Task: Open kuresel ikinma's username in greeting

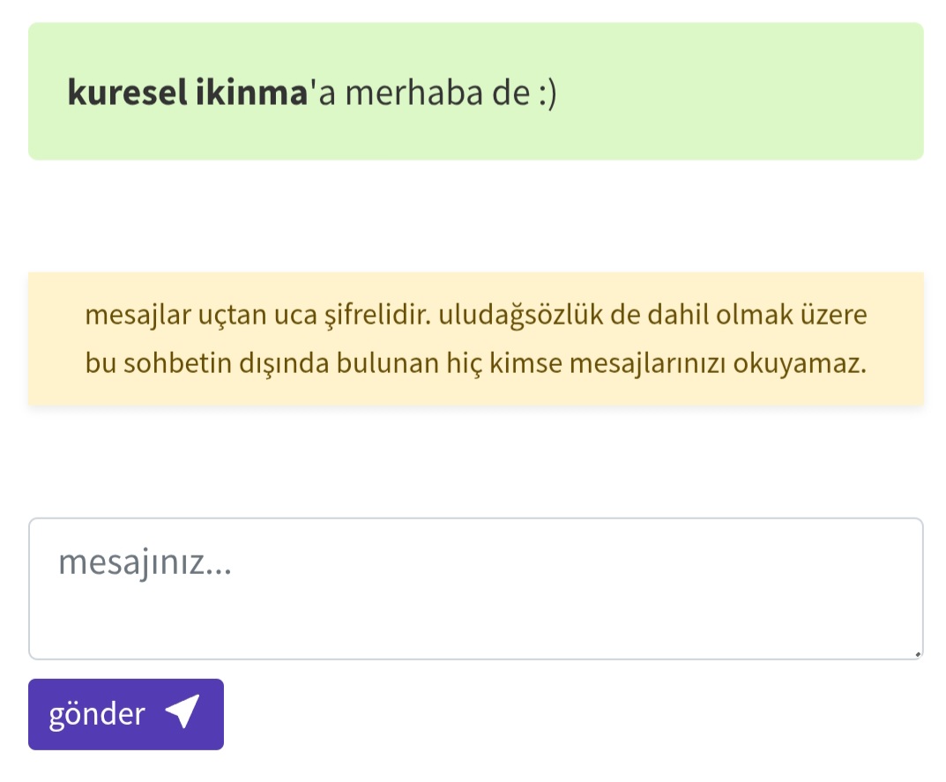Action: [186, 93]
